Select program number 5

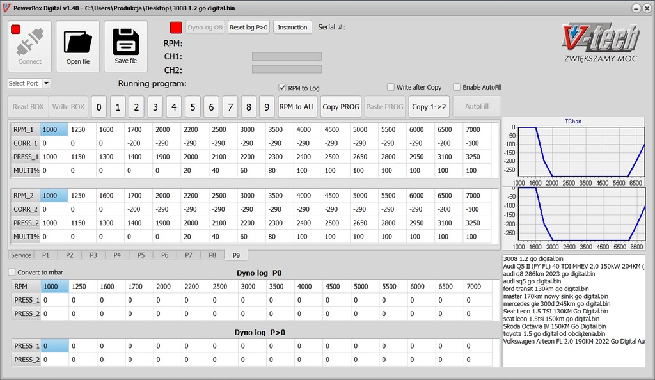coord(193,106)
